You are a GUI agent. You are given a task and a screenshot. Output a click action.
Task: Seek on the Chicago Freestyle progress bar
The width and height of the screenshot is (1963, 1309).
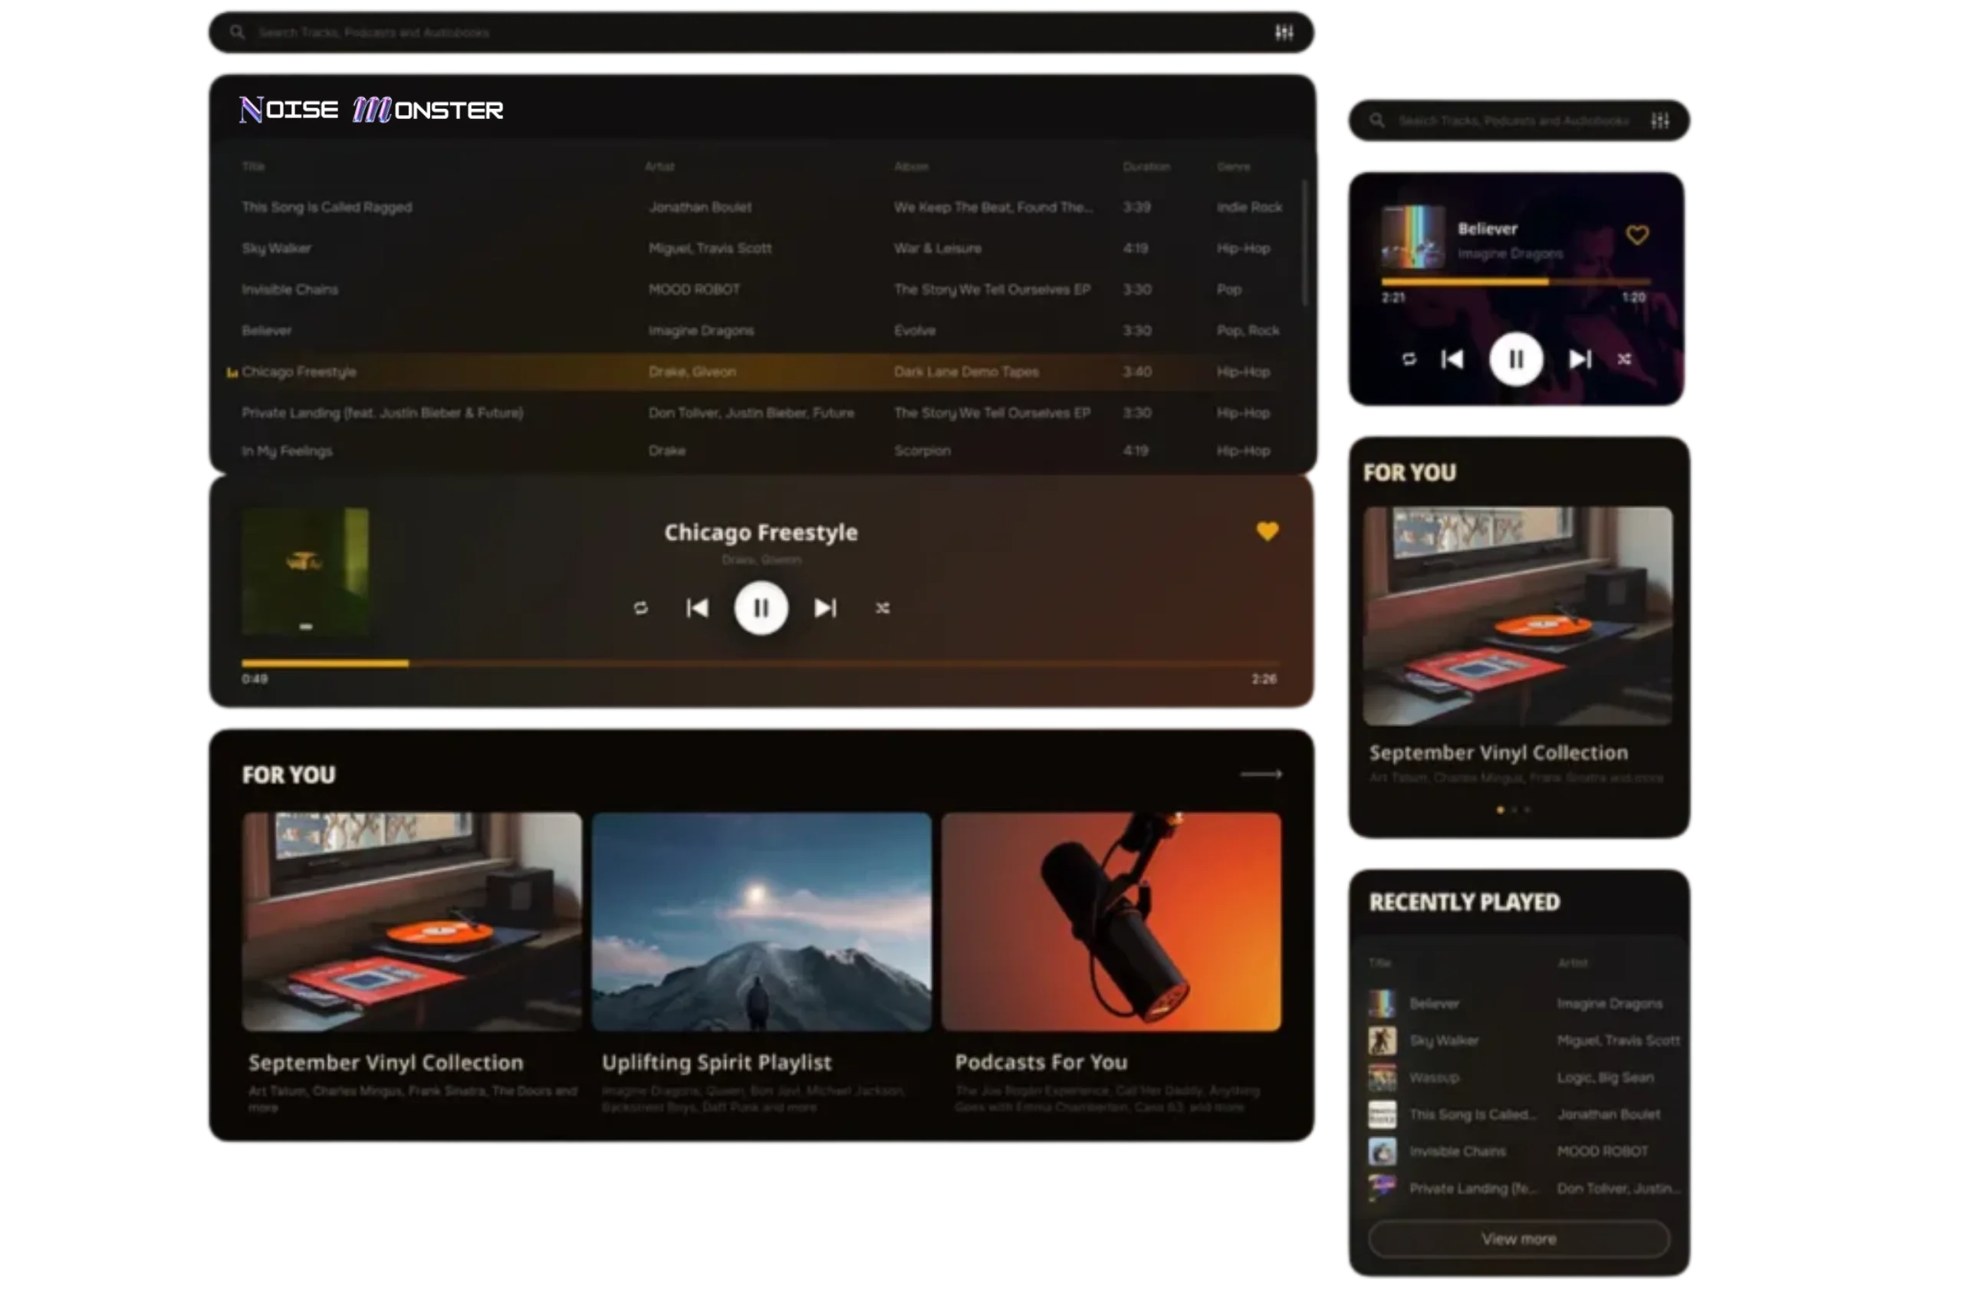pyautogui.click(x=759, y=663)
